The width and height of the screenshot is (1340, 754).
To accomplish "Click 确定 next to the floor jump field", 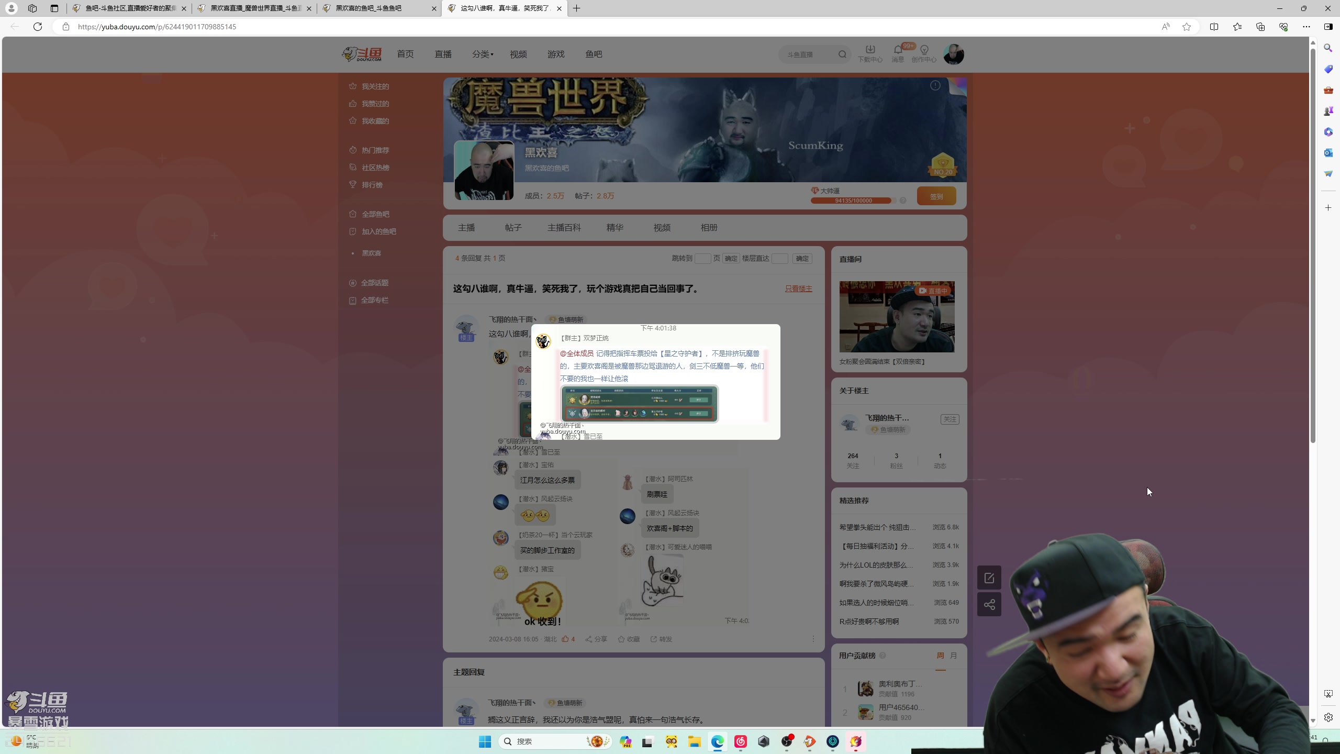I will point(802,258).
